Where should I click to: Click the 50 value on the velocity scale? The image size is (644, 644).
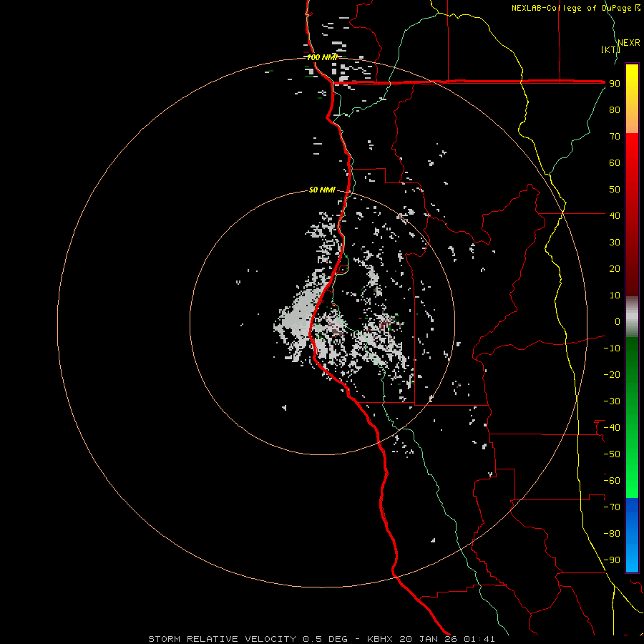click(x=615, y=190)
